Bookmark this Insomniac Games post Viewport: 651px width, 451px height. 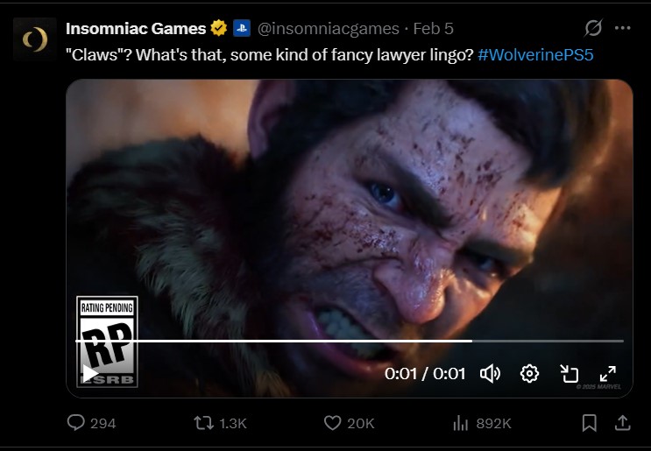click(x=590, y=423)
